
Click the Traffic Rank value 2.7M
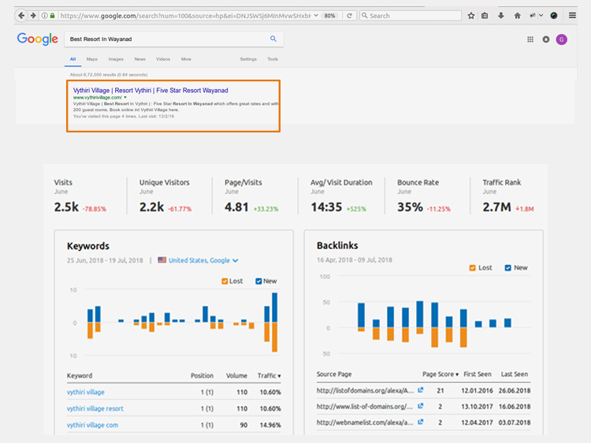coord(496,207)
